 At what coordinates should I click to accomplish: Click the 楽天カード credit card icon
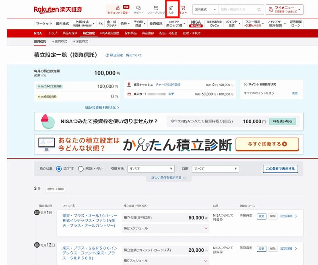click(x=129, y=94)
